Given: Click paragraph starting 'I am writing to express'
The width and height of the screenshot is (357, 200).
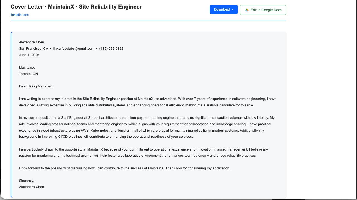Looking at the screenshot, I should (x=148, y=102).
